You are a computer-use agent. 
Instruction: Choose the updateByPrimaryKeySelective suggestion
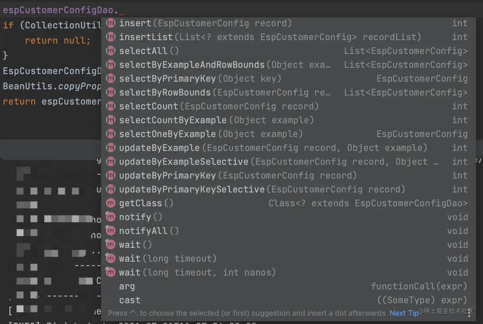[288, 189]
